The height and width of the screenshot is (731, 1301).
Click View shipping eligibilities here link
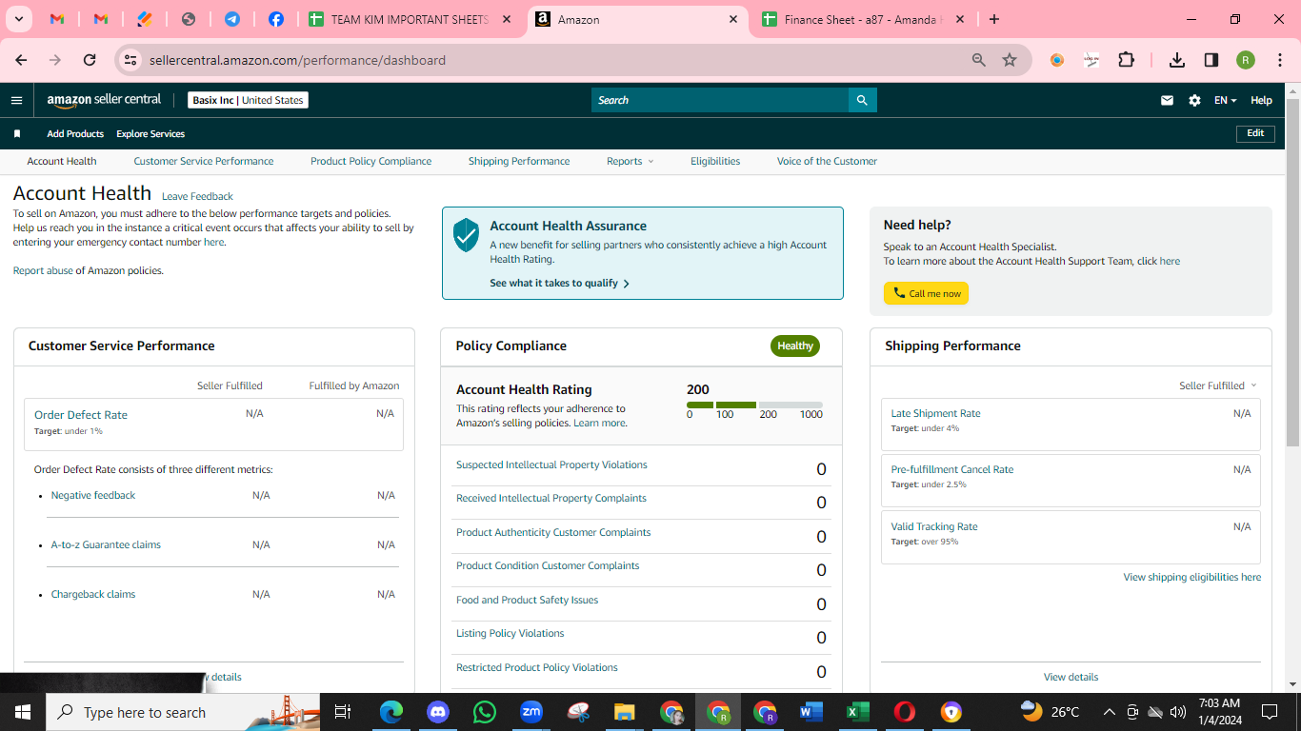pyautogui.click(x=1191, y=577)
